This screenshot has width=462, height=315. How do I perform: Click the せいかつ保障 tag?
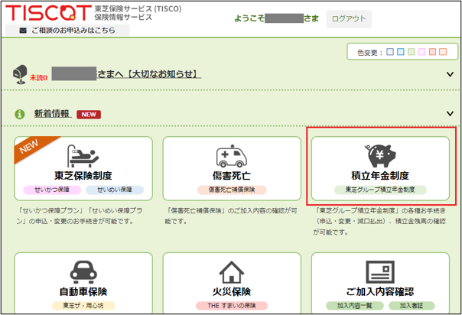click(x=52, y=190)
